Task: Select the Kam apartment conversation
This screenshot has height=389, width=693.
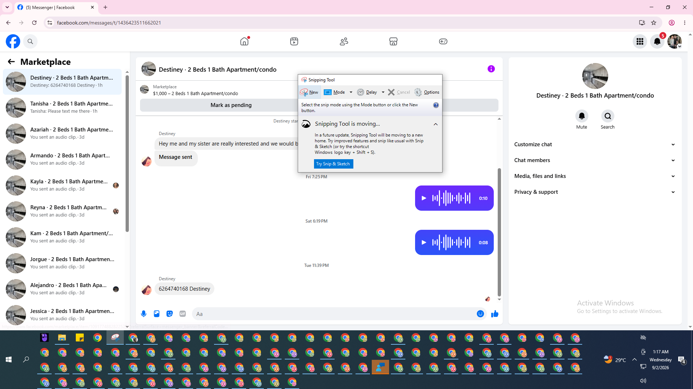Action: [62, 237]
